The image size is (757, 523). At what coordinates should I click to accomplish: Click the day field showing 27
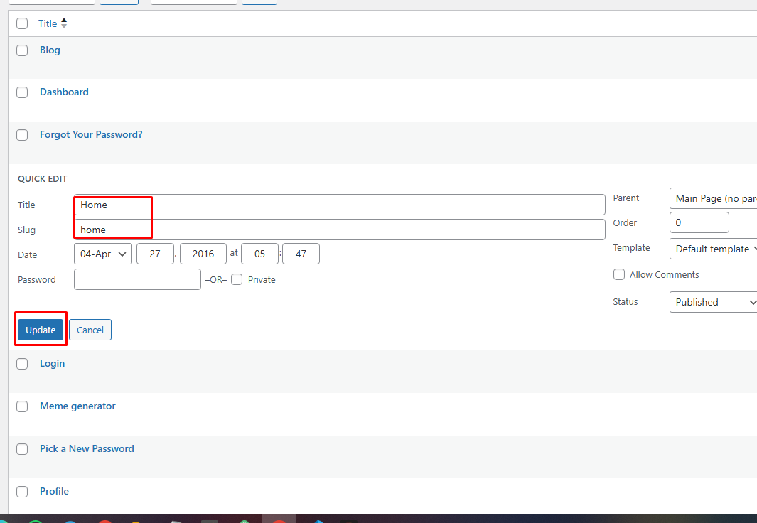[155, 254]
